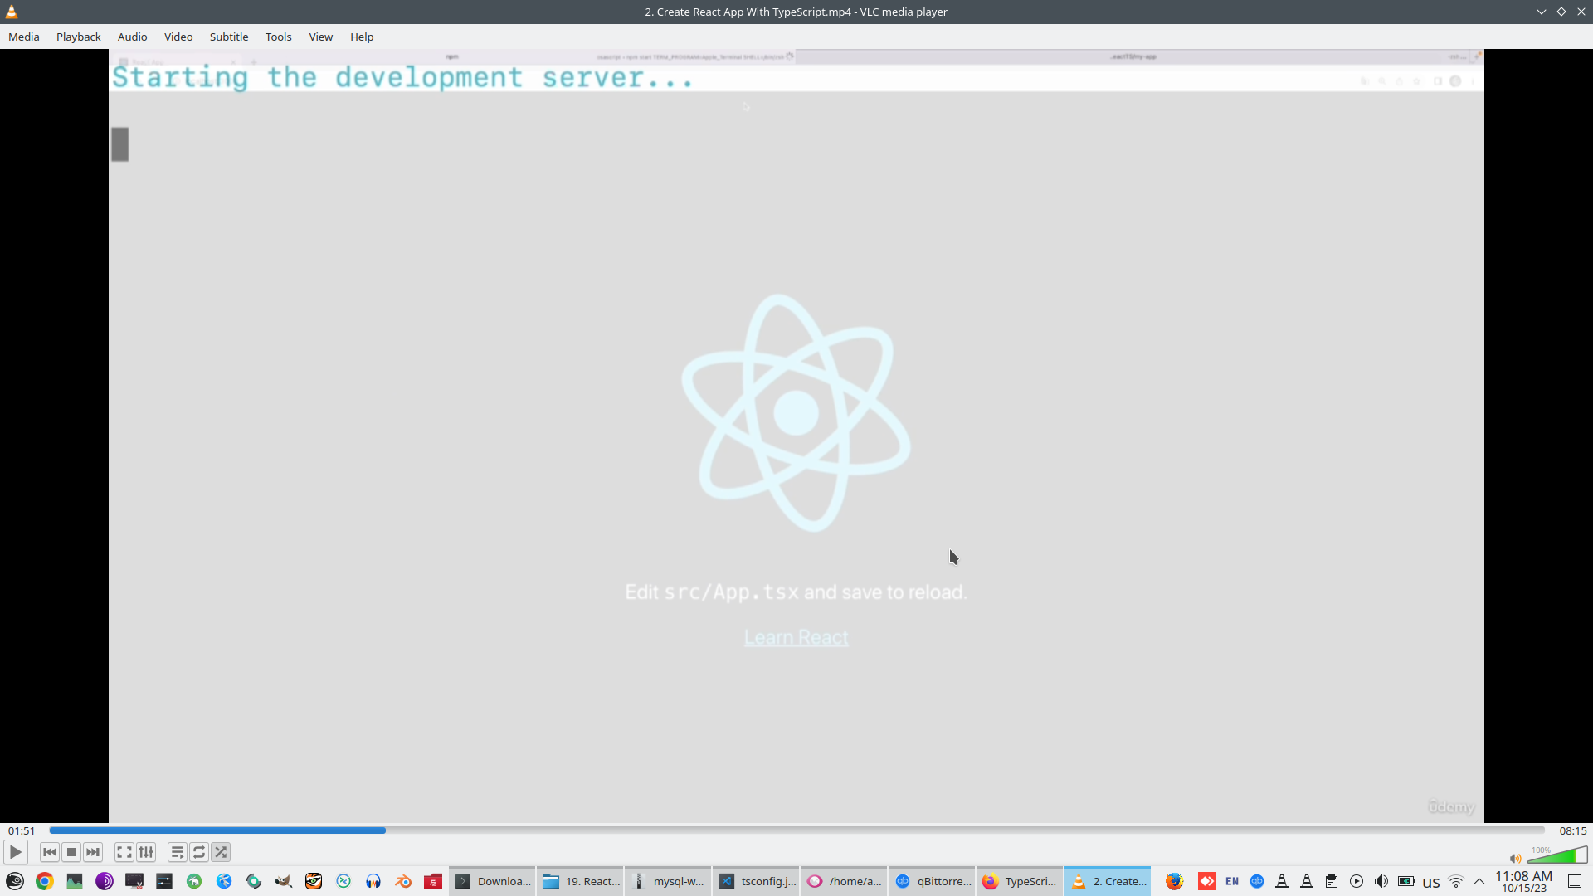This screenshot has width=1593, height=896.
Task: Adjust the volume slider level
Action: click(1556, 856)
